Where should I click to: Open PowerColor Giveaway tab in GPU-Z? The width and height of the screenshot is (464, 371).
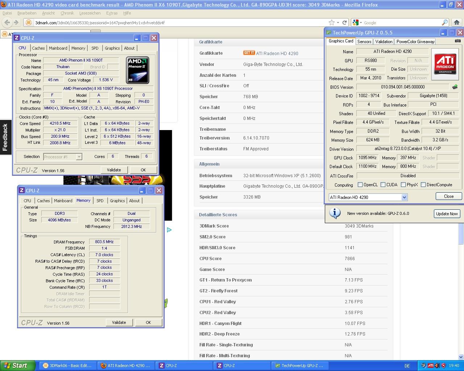415,41
